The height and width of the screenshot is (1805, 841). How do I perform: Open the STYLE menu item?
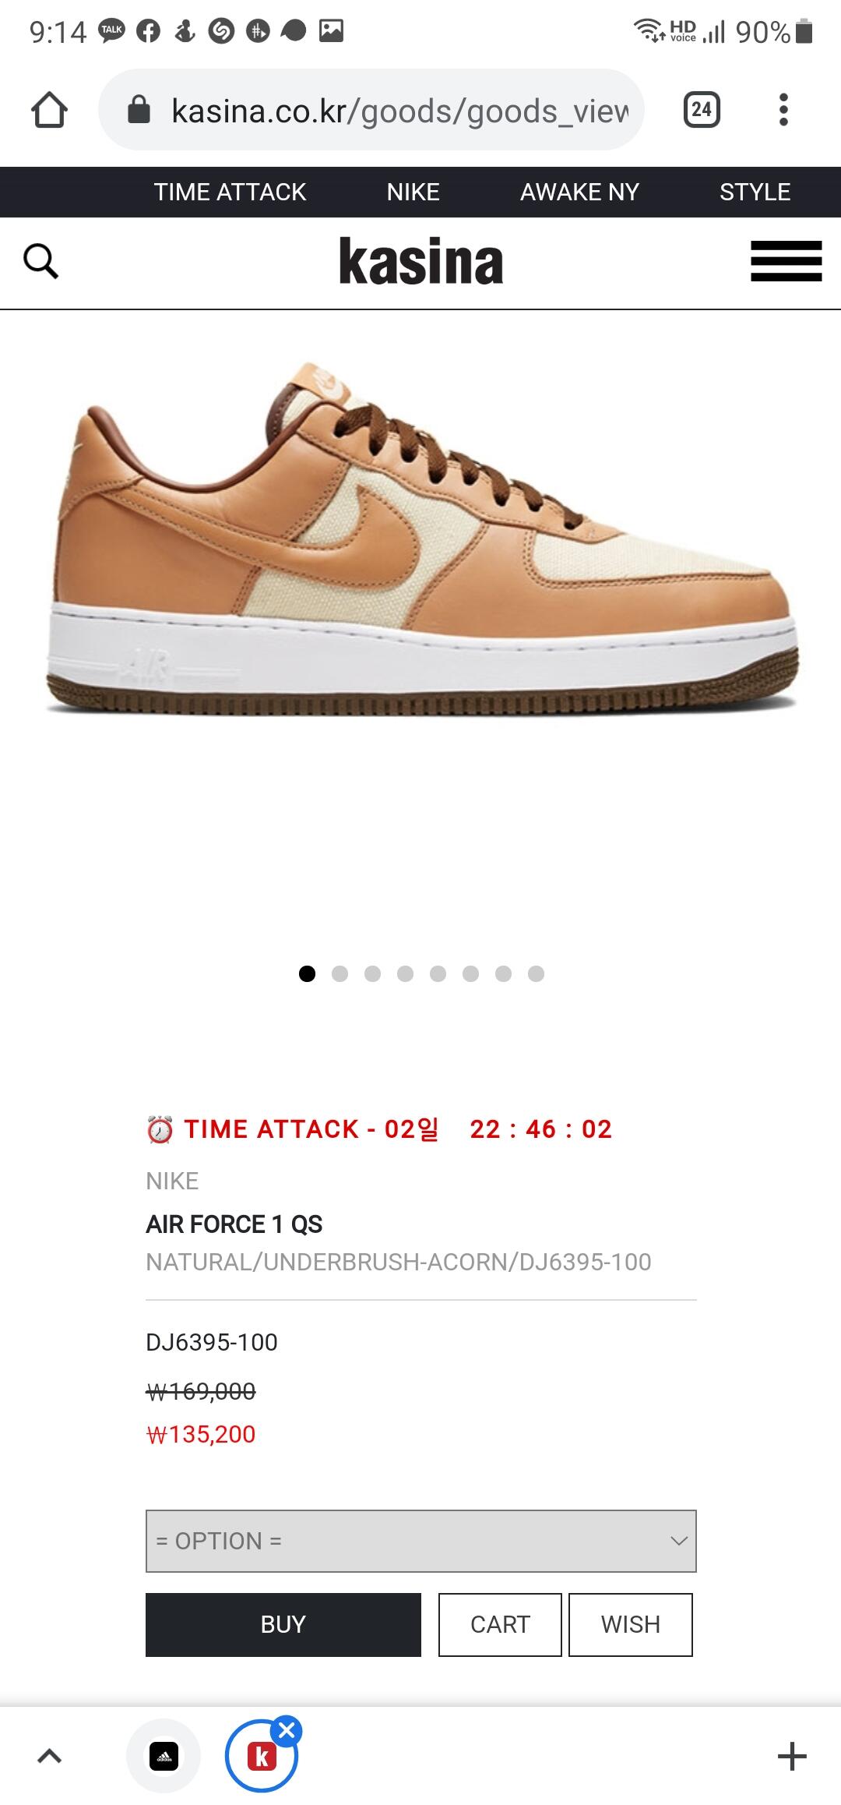[x=755, y=192]
